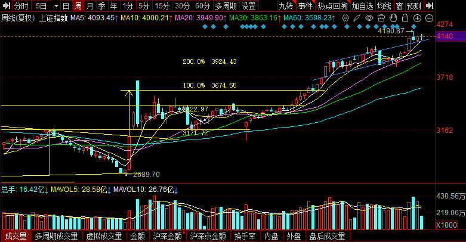Click the 窗 window button

399,6
